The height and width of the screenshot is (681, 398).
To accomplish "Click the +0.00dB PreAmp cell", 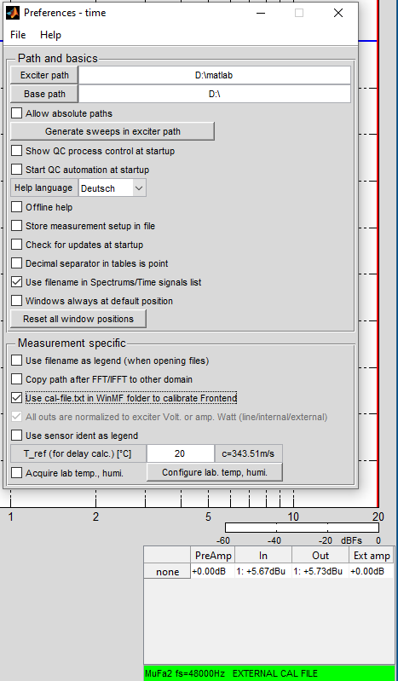I will [213, 572].
